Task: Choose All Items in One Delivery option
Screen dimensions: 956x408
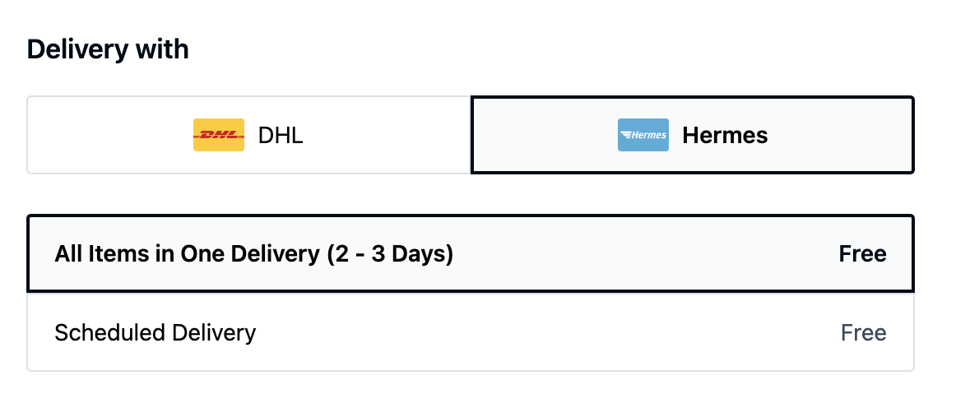Action: pyautogui.click(x=470, y=254)
